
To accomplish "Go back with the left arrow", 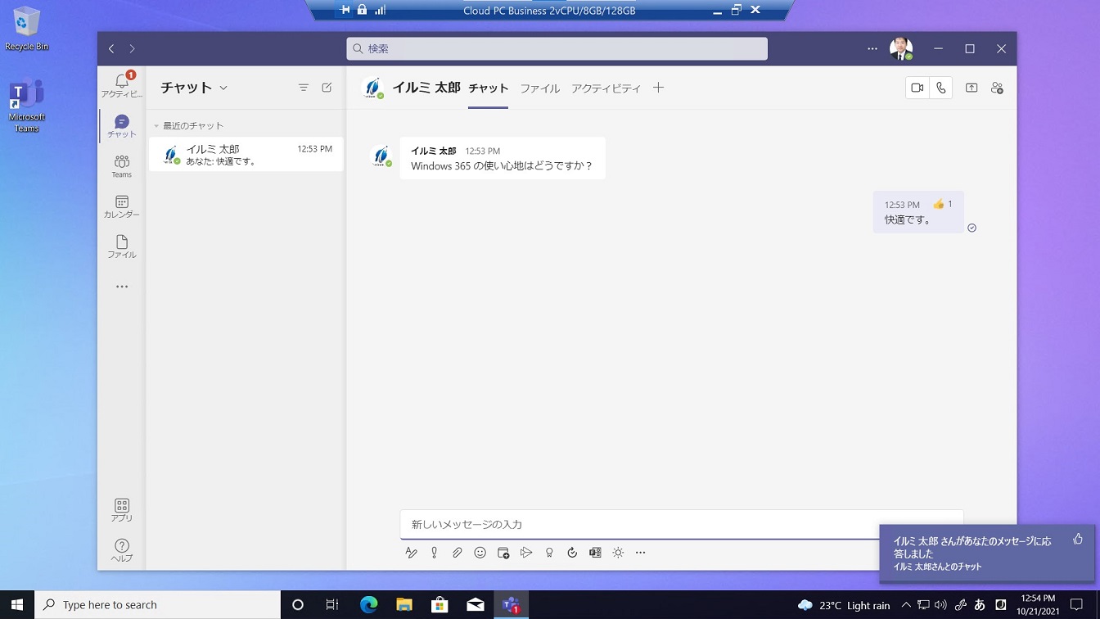I will coord(112,49).
